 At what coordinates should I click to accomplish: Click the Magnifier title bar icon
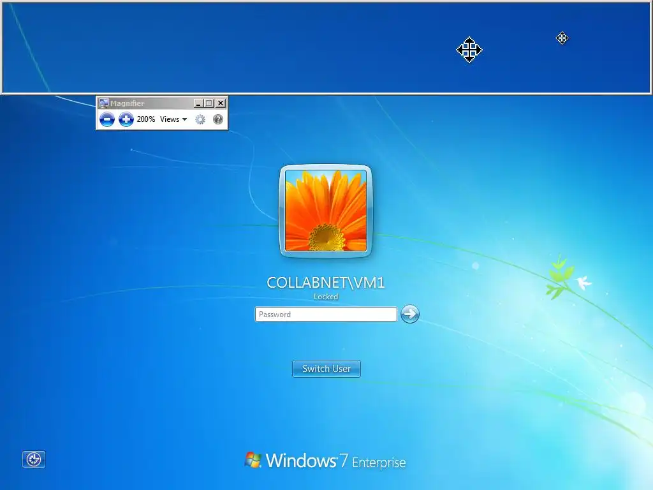tap(104, 103)
